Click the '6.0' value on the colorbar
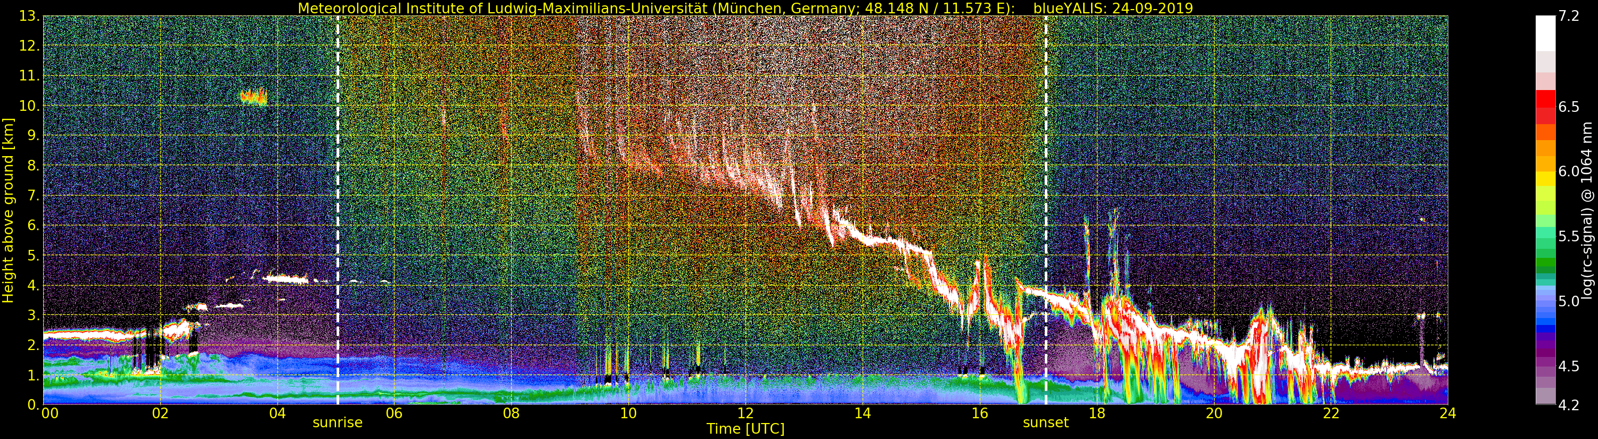Screen dimensions: 1598x439 1568,172
